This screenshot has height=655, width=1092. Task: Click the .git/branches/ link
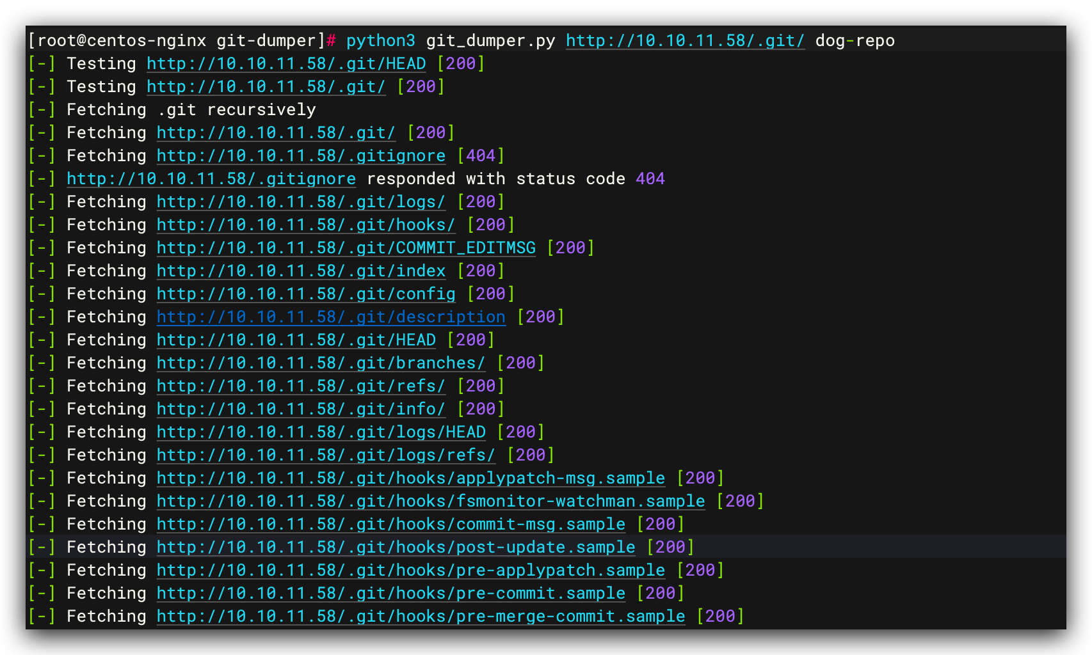pyautogui.click(x=320, y=363)
